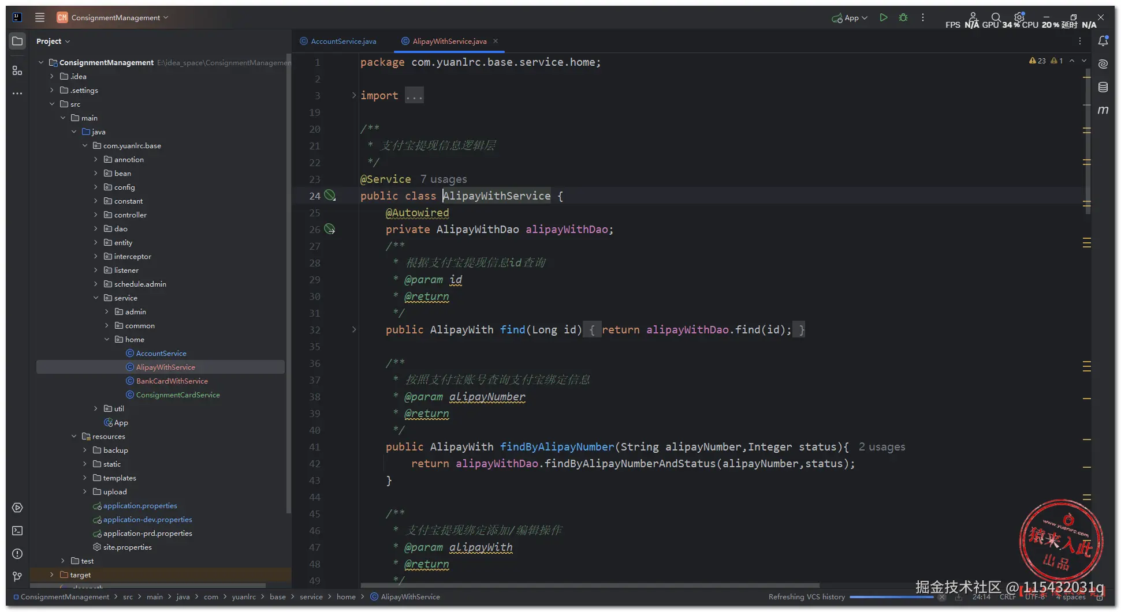Screen dimensions: 1121x612
Task: Open the Database tool window
Action: [1103, 87]
